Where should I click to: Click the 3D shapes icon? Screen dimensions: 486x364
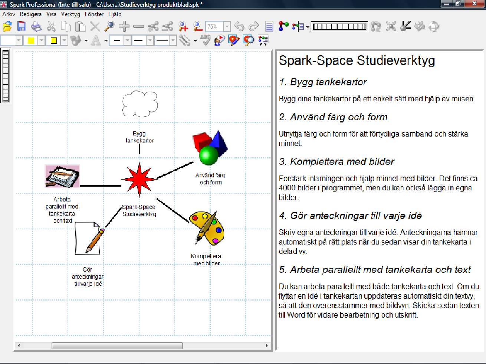coord(76,40)
